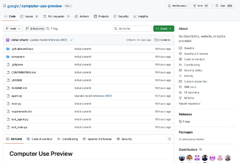This screenshot has height=163, width=240.
Task: Select the README tab in file viewer
Action: 14,139
